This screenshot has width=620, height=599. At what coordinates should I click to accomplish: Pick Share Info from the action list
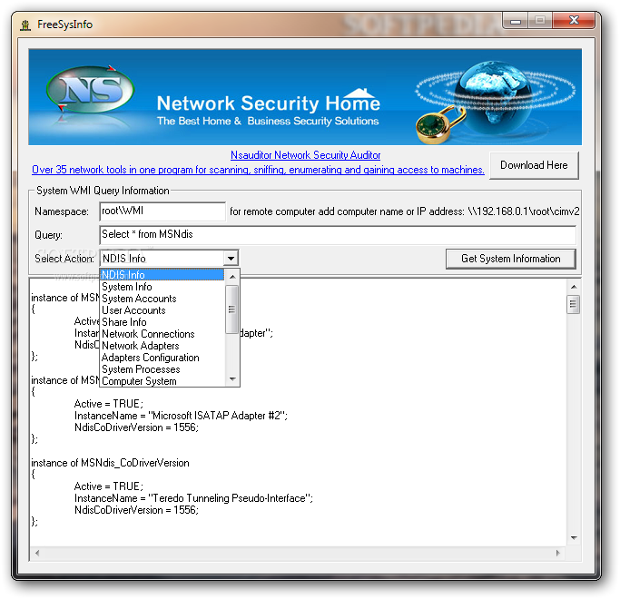pos(162,322)
